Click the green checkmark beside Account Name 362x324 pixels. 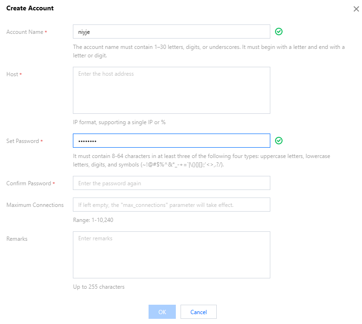click(x=279, y=32)
